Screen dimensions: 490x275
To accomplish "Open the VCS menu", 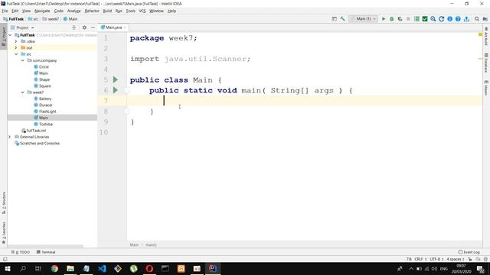I will coord(142,11).
